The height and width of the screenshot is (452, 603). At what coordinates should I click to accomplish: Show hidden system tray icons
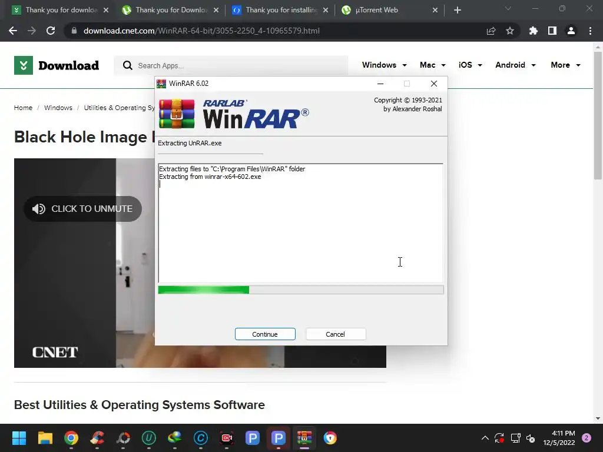tap(485, 438)
